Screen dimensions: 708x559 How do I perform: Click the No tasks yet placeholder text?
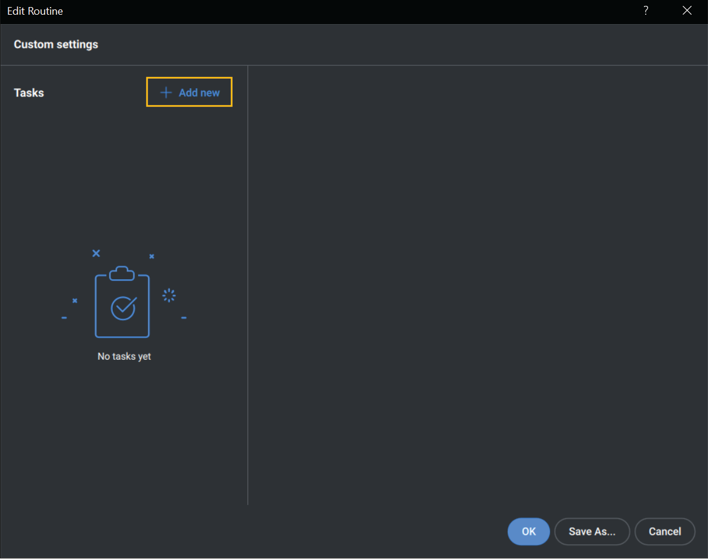point(124,356)
